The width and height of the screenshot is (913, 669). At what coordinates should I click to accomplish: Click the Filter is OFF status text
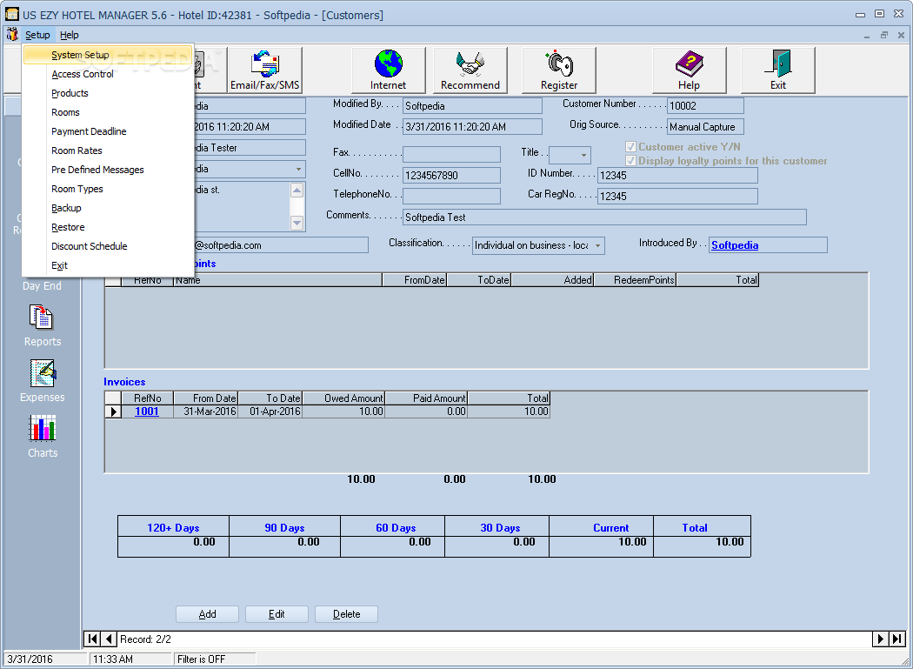coord(201,659)
